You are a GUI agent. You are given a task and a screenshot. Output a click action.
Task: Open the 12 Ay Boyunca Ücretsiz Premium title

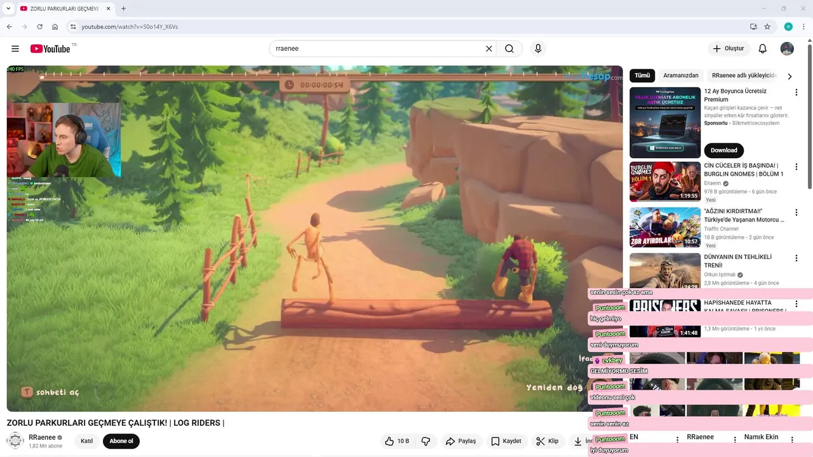pos(736,95)
